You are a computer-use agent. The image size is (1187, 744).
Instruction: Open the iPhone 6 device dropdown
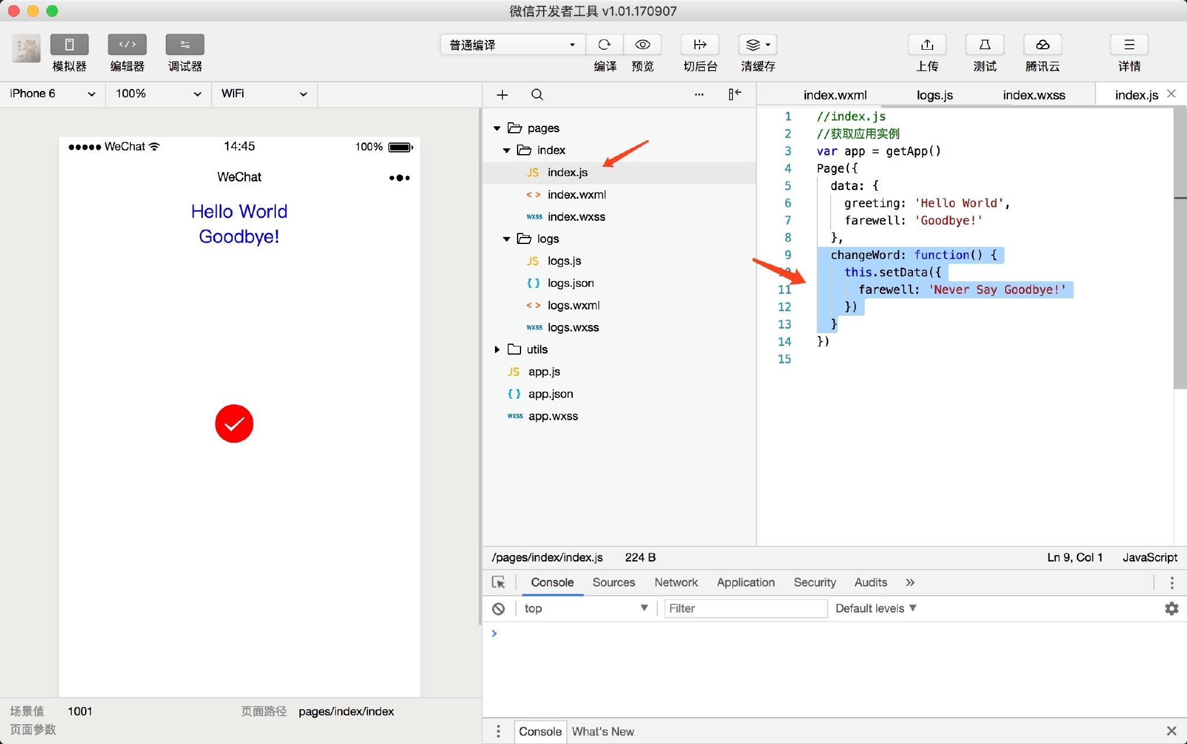(x=52, y=94)
